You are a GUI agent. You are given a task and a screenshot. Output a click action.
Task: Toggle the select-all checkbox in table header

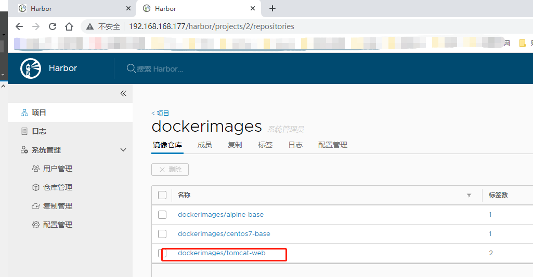[162, 195]
